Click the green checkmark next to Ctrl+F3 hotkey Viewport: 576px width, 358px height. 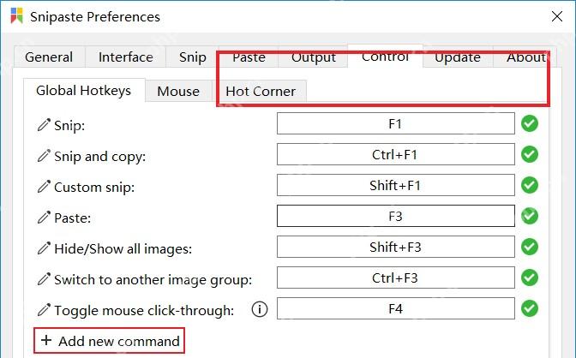point(530,277)
